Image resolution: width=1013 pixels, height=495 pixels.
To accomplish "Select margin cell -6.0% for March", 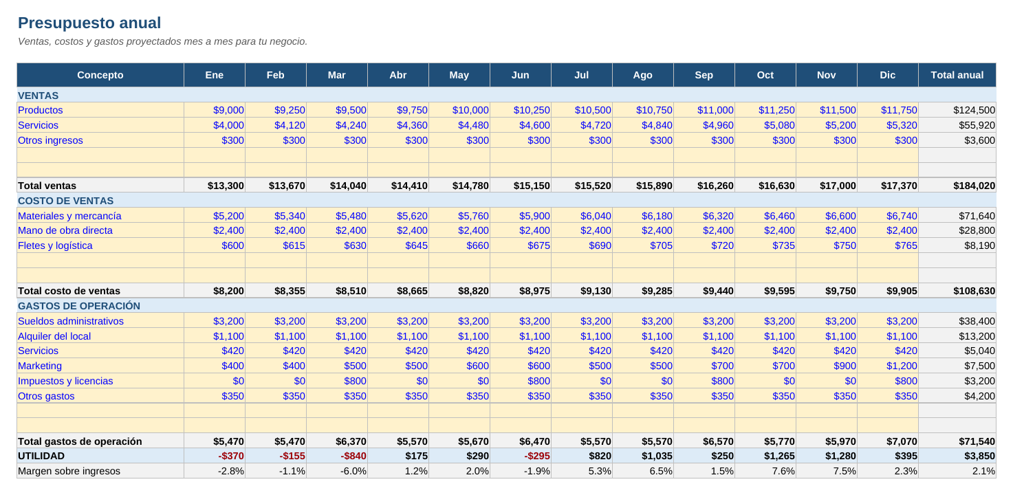I will click(x=337, y=471).
